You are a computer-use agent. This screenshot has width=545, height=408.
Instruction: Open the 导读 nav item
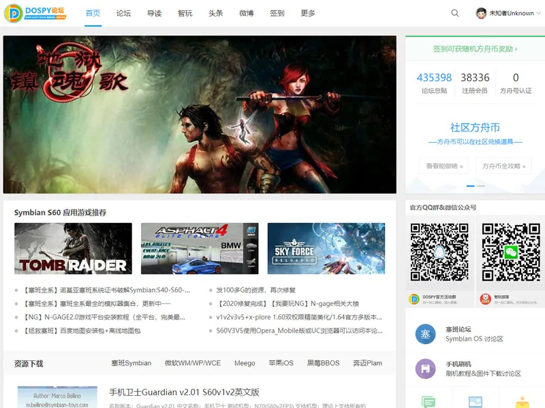pos(155,13)
